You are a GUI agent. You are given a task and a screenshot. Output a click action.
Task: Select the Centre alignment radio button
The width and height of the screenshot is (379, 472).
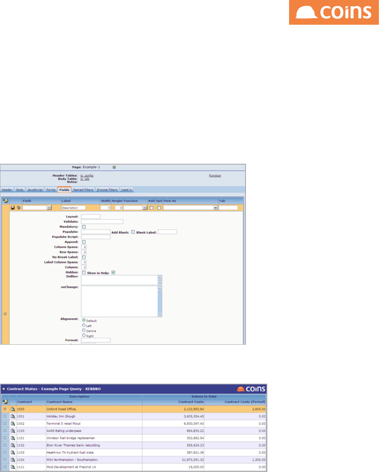click(84, 330)
